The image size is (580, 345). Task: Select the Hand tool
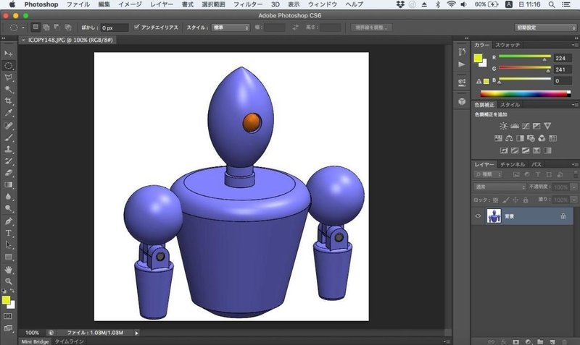[9, 270]
